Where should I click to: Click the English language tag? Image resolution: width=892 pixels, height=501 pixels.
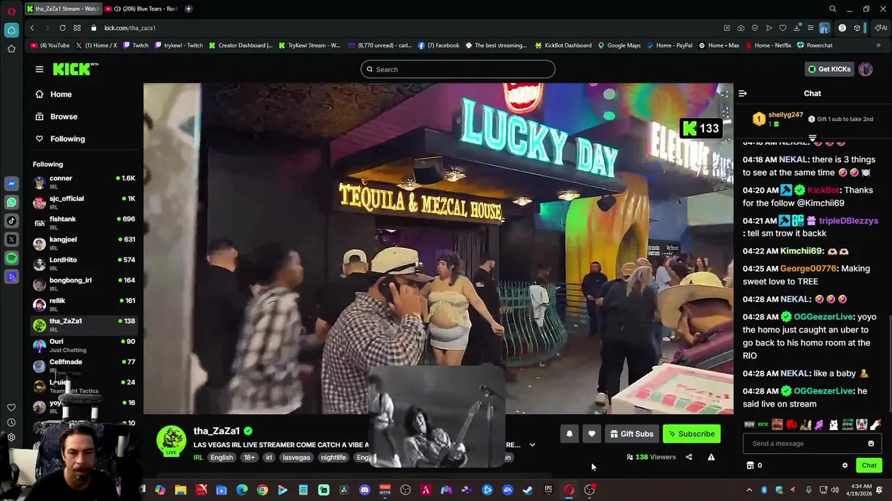click(222, 457)
